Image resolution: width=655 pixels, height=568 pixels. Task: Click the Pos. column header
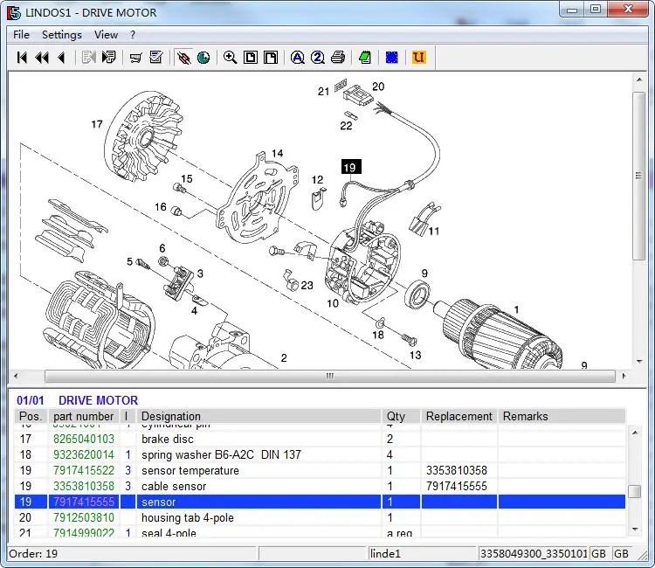point(31,416)
